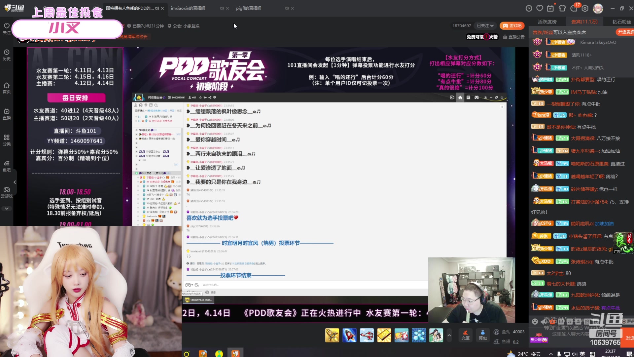Switch input language 英 indicator
Image resolution: width=634 pixels, height=357 pixels.
click(582, 354)
